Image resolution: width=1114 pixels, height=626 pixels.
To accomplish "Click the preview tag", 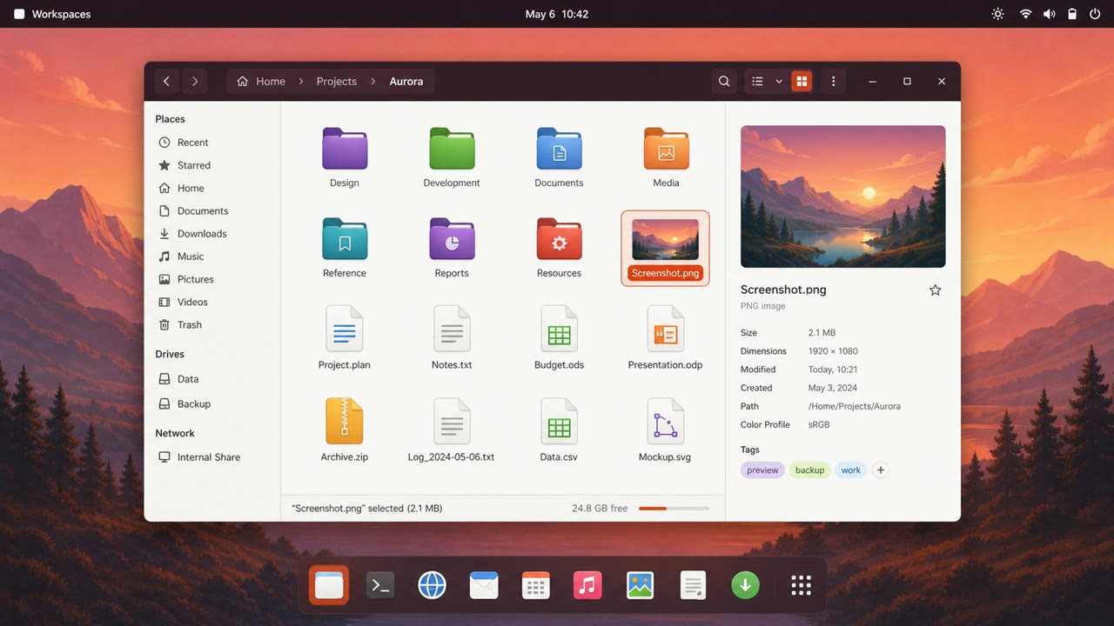I will click(762, 470).
